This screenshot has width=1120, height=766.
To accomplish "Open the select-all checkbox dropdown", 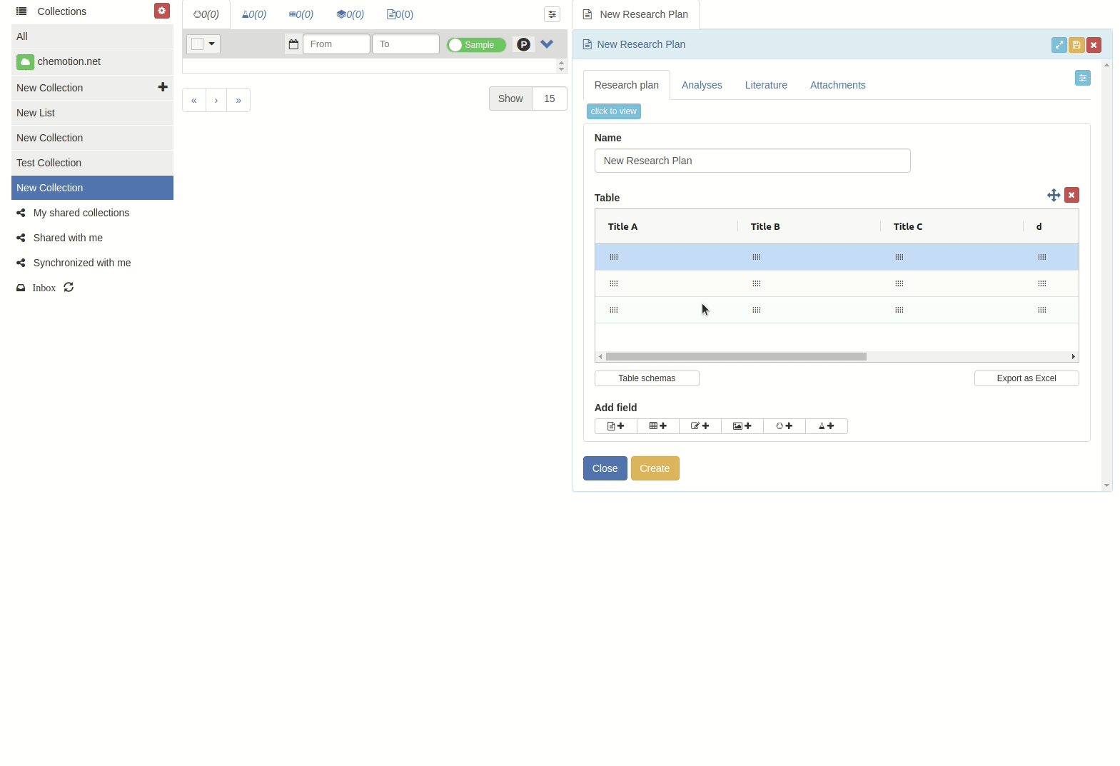I will point(203,44).
